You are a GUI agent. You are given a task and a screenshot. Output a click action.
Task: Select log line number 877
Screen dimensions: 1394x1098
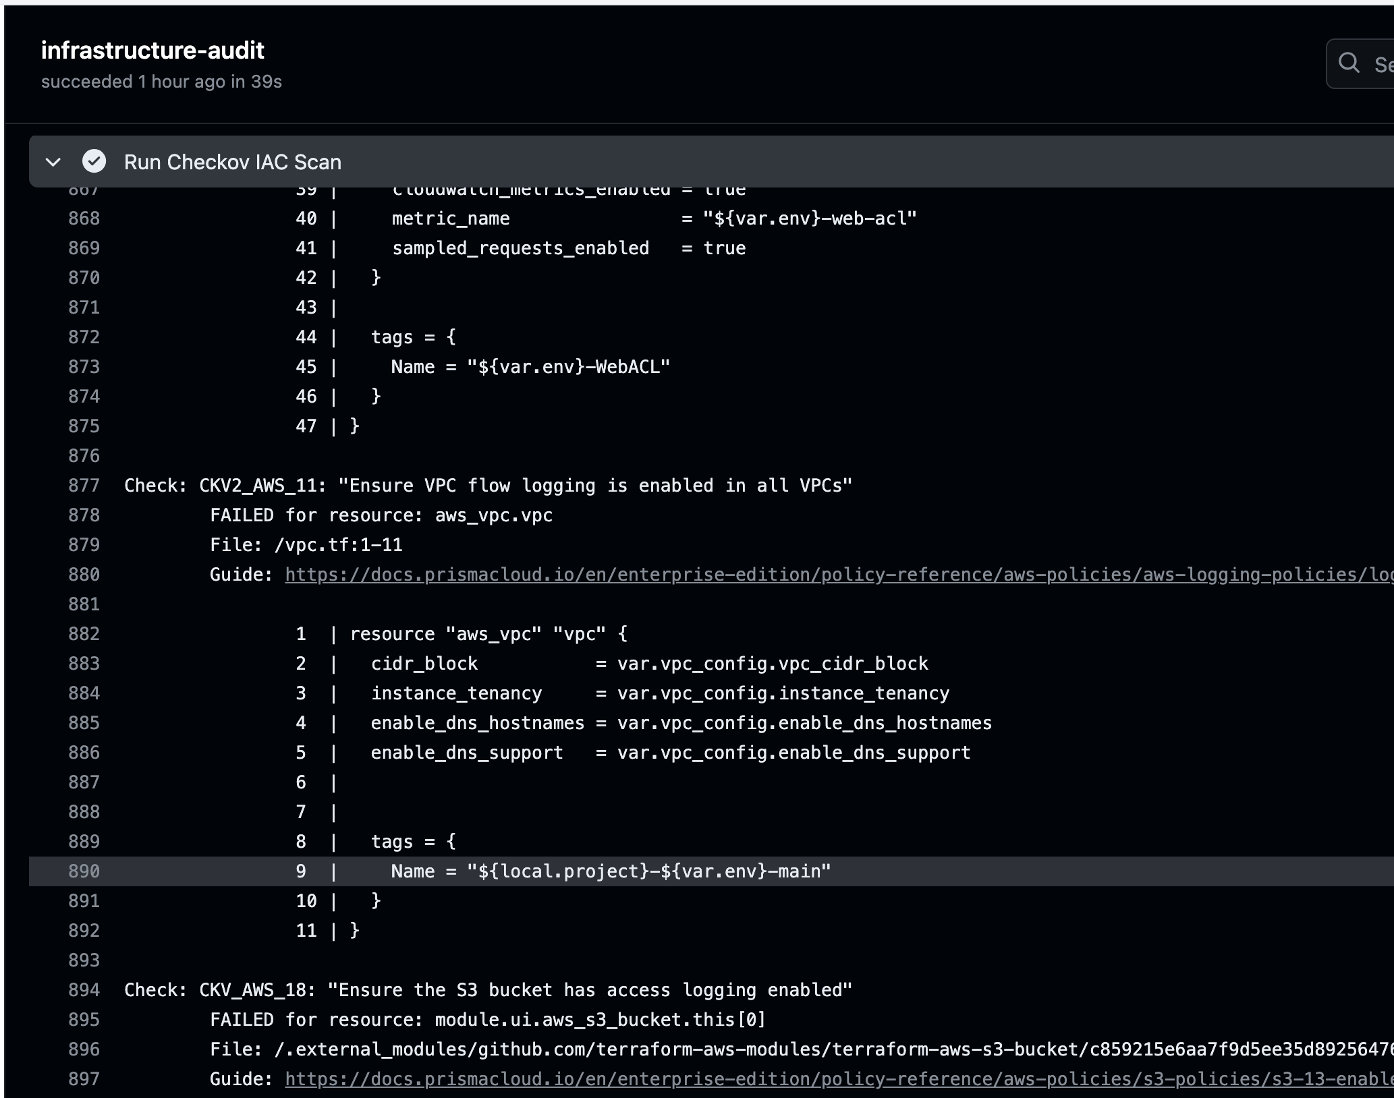(x=84, y=486)
